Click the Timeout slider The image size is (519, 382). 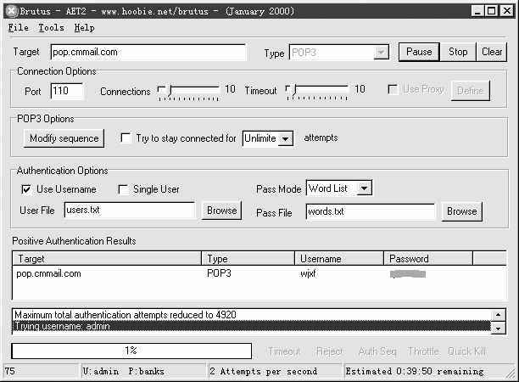(317, 90)
